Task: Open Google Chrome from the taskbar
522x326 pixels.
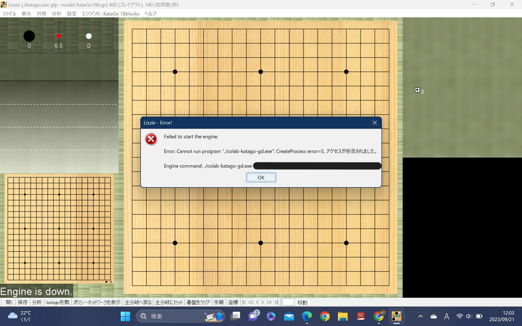Action: (x=325, y=316)
